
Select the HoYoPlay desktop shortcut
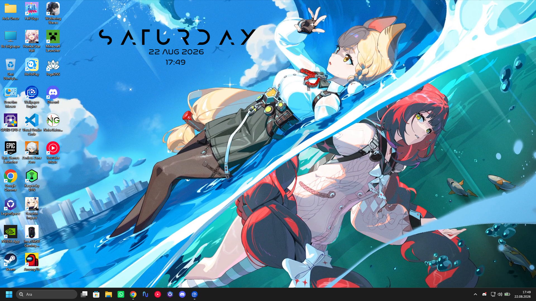(x=32, y=67)
